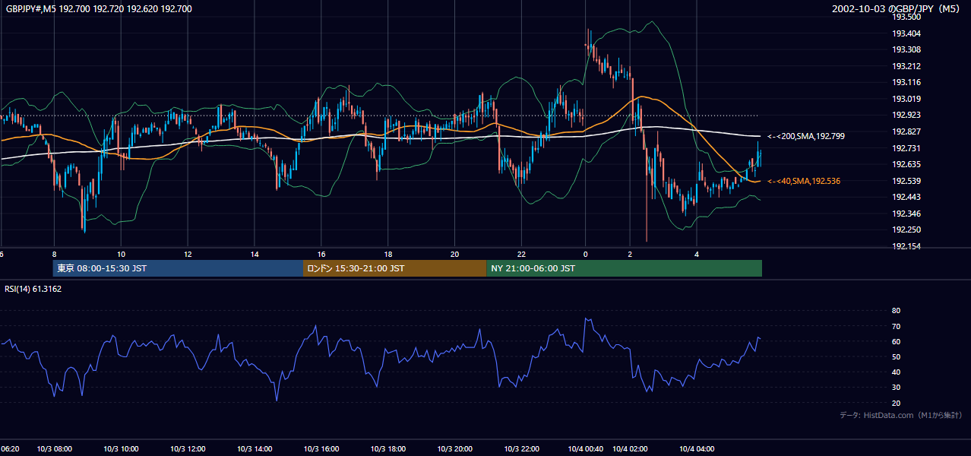Click the 193.212 price axis label
971x456 pixels.
tap(906, 66)
